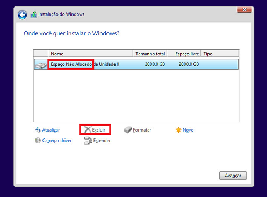Click the Novo star icon
The height and width of the screenshot is (197, 267).
click(178, 130)
